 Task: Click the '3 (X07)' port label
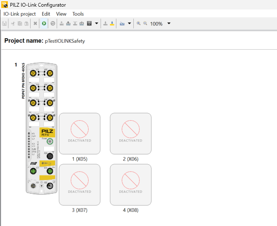(79, 210)
